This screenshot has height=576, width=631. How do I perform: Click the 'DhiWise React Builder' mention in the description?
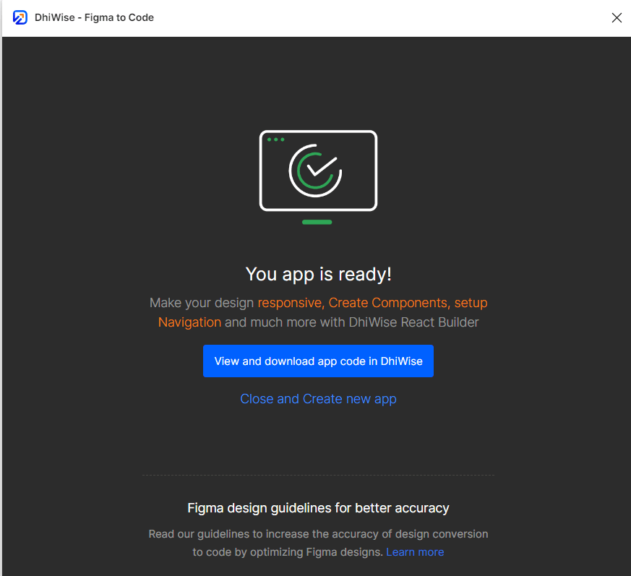(x=413, y=322)
